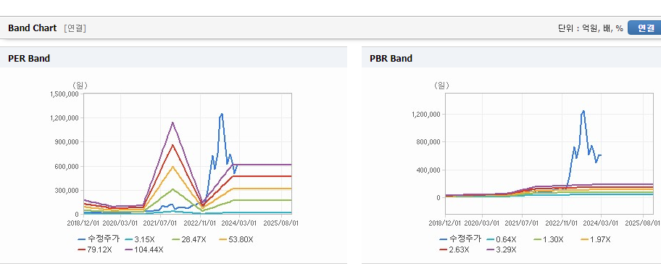The width and height of the screenshot is (661, 264).
Task: Toggle 3.29X series in PBR Band legend
Action: pos(502,249)
